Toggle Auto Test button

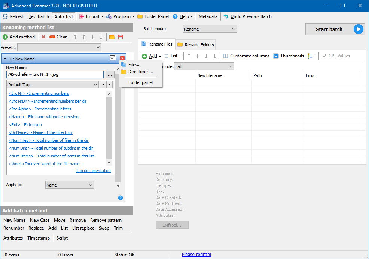point(64,16)
